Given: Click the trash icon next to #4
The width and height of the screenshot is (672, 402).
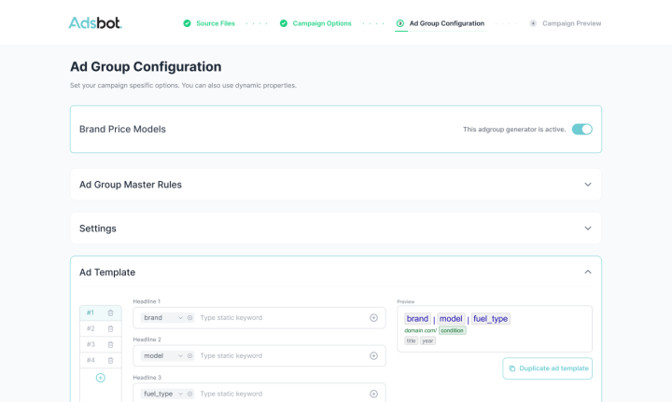Looking at the screenshot, I should [110, 360].
